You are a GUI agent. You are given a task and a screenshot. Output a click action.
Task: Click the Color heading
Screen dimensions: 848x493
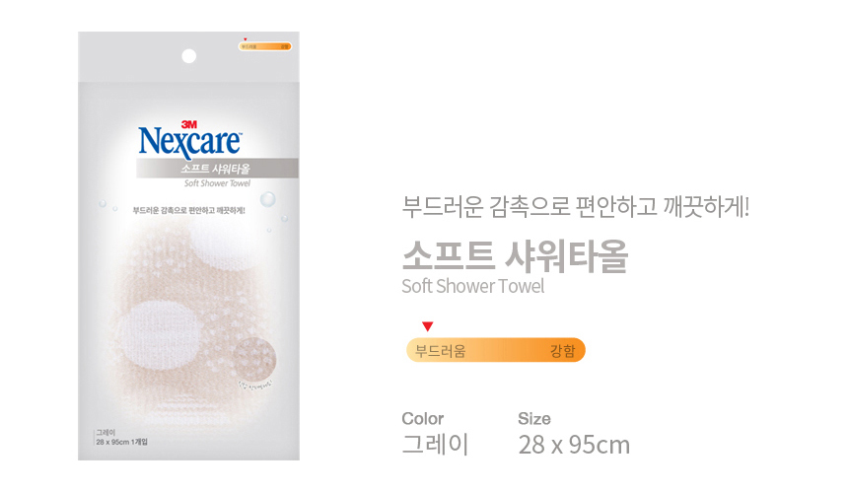pyautogui.click(x=422, y=418)
